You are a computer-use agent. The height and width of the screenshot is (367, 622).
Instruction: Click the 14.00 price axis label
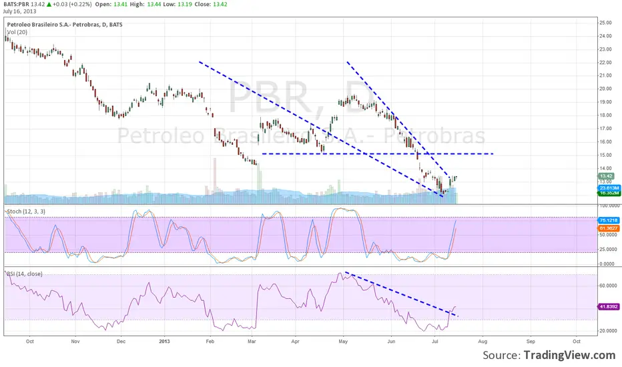[605, 168]
